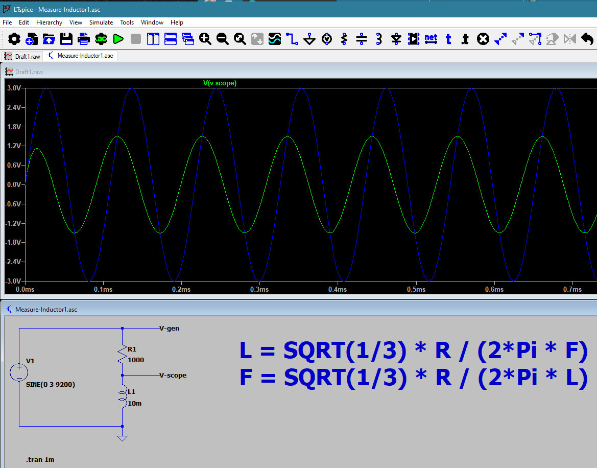Viewport: 597px width, 468px height.
Task: Pick the Capacitor component tool
Action: click(x=362, y=39)
